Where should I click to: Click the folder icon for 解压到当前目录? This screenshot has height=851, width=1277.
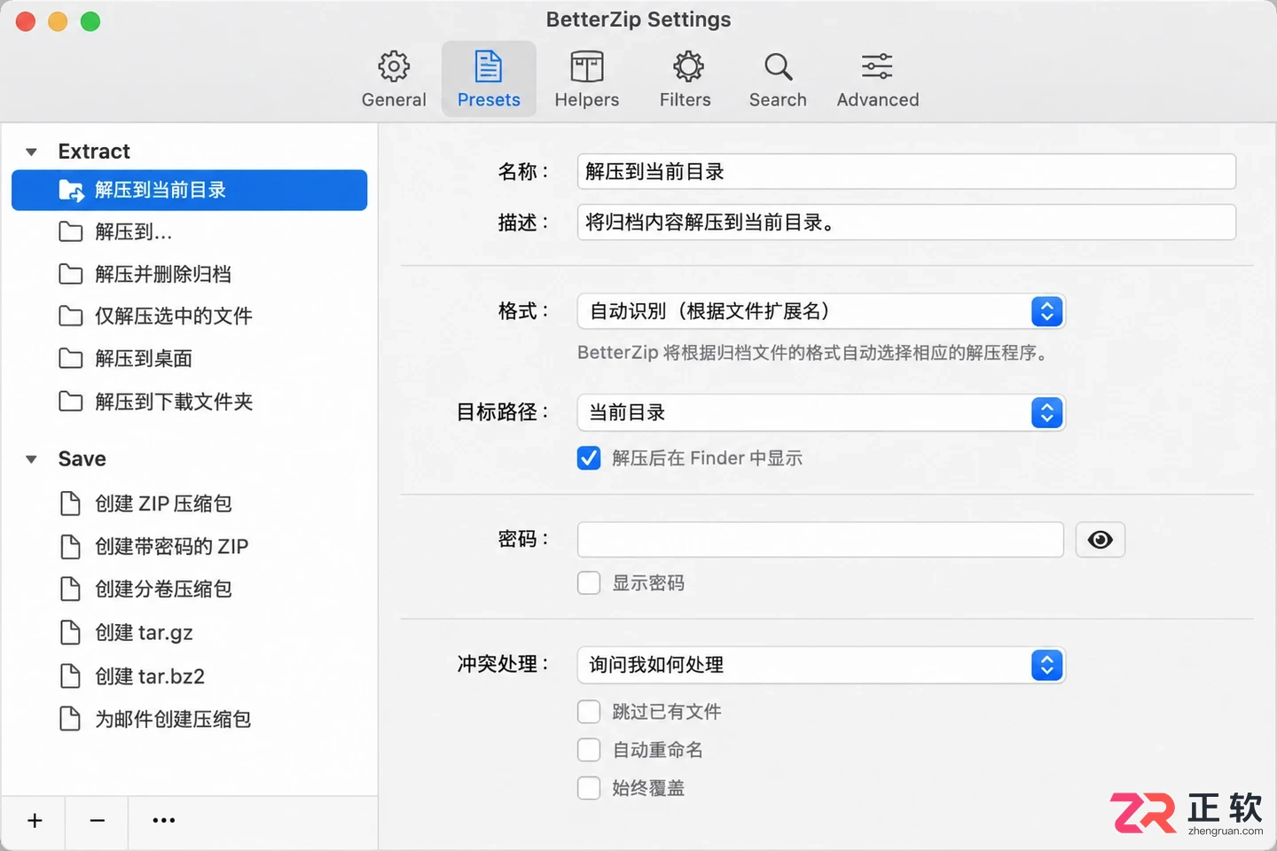[71, 191]
